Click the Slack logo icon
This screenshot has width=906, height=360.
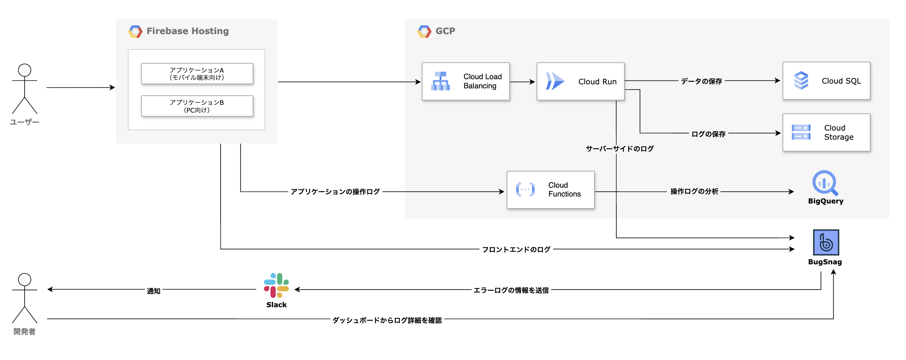[276, 285]
